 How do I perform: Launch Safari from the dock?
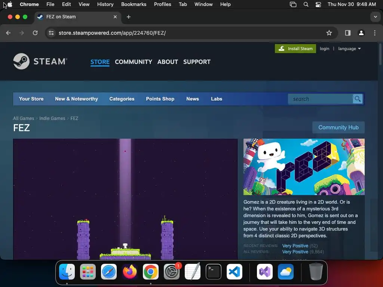[x=109, y=272]
